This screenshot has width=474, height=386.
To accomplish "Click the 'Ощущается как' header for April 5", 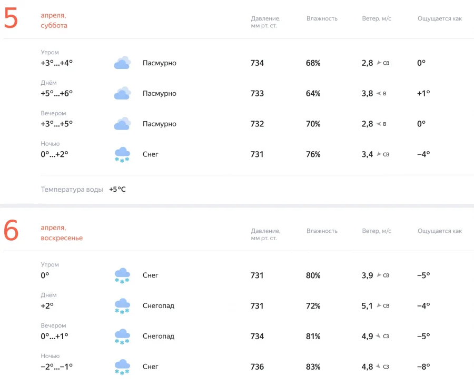I will tap(439, 18).
